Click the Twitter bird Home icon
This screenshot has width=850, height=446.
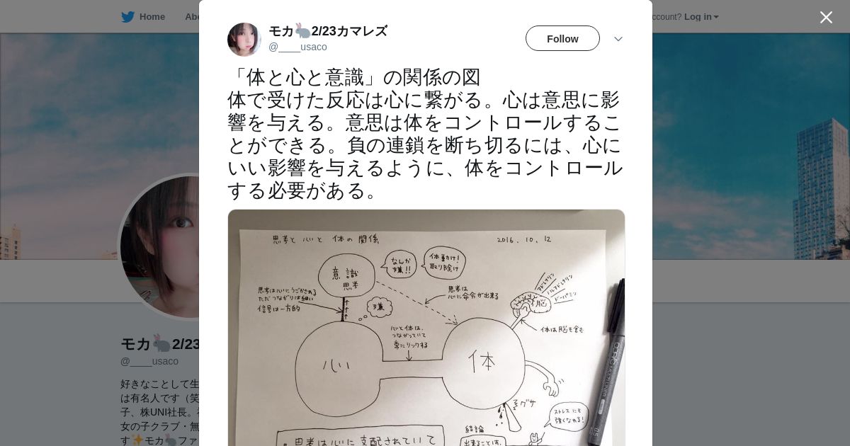[127, 17]
